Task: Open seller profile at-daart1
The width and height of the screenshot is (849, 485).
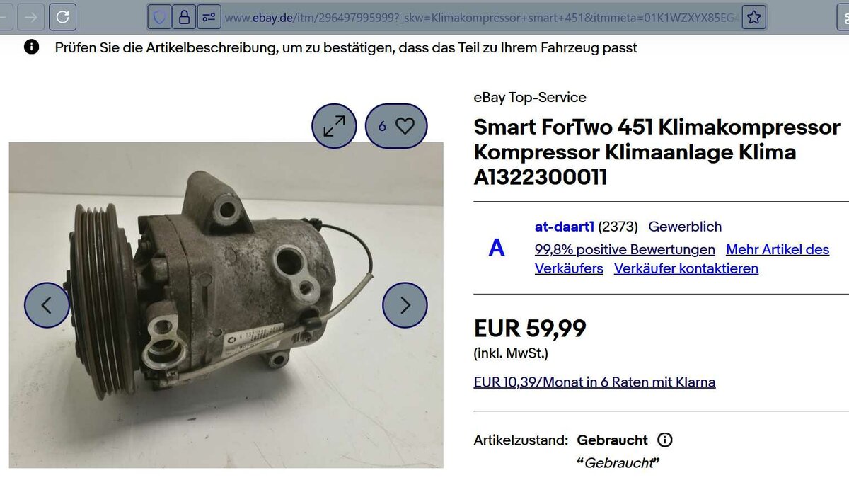Action: 565,227
